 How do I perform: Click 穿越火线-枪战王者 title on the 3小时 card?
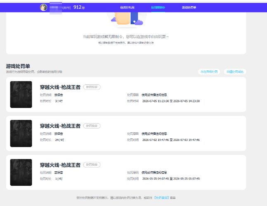[60, 87]
